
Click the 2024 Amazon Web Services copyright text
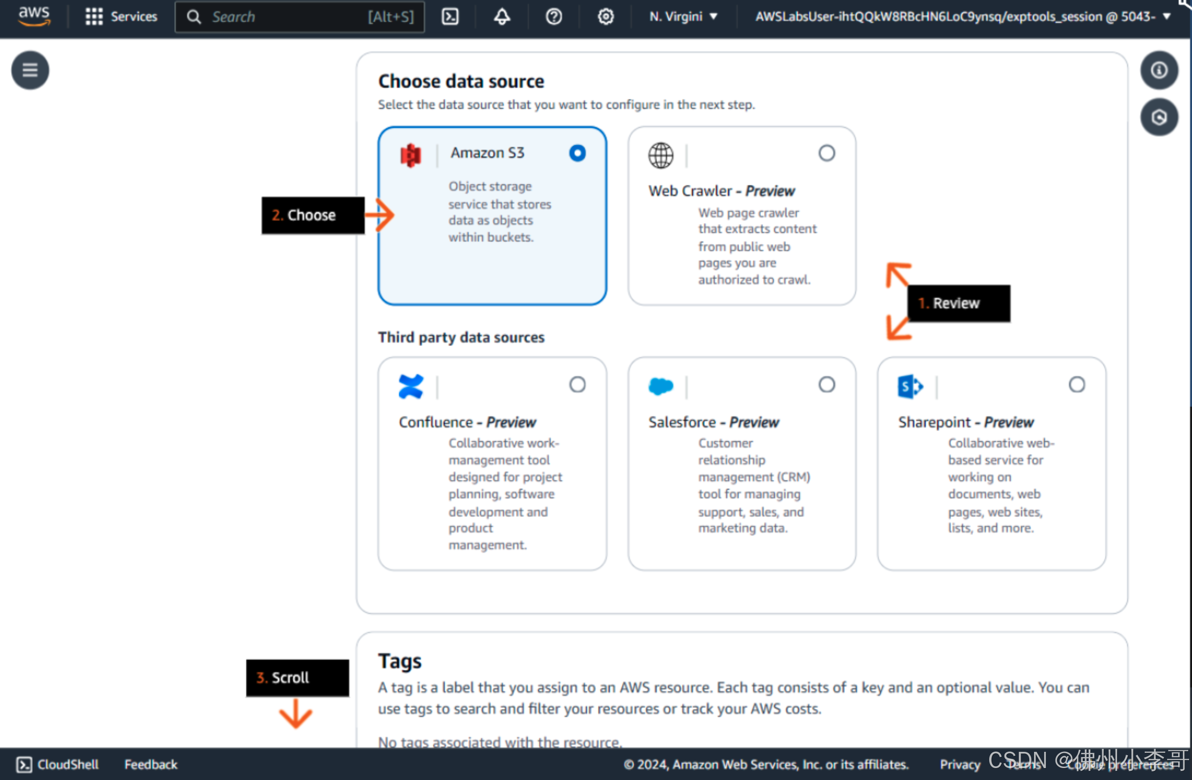coord(766,764)
